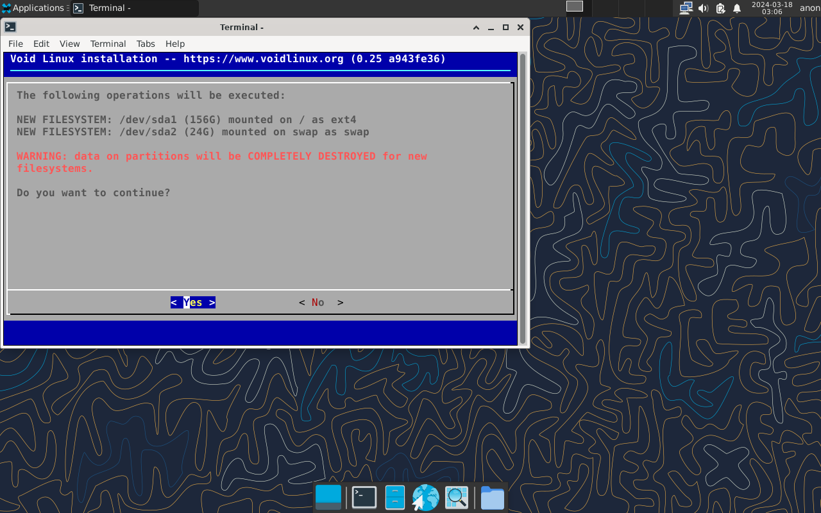Open the volume control tray icon
The height and width of the screenshot is (513, 821).
tap(703, 8)
